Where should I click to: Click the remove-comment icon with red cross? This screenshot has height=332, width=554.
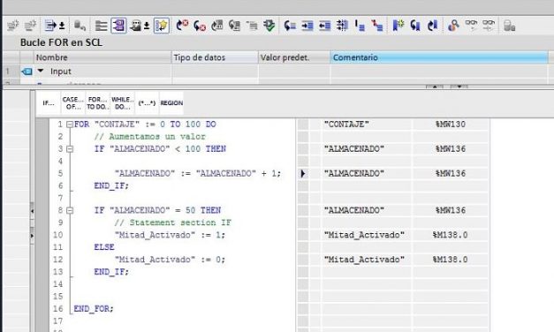[x=377, y=26]
